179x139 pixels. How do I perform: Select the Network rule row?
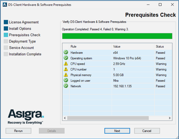coord(117,86)
